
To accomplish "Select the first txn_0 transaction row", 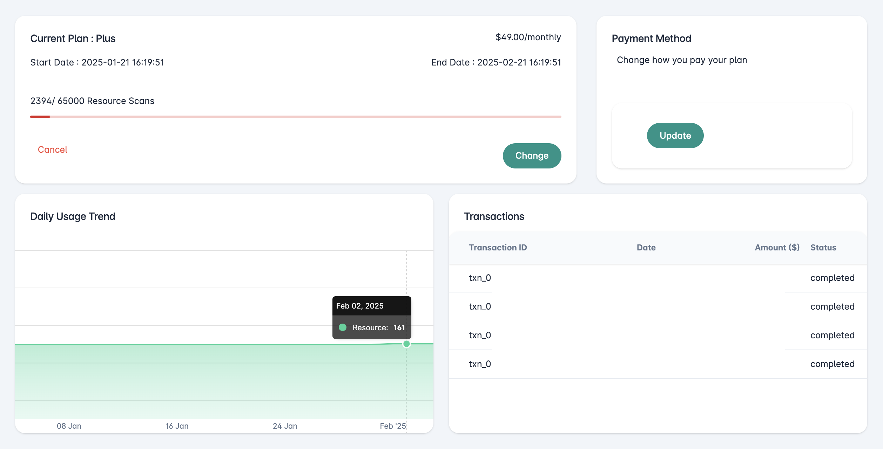I will click(479, 278).
